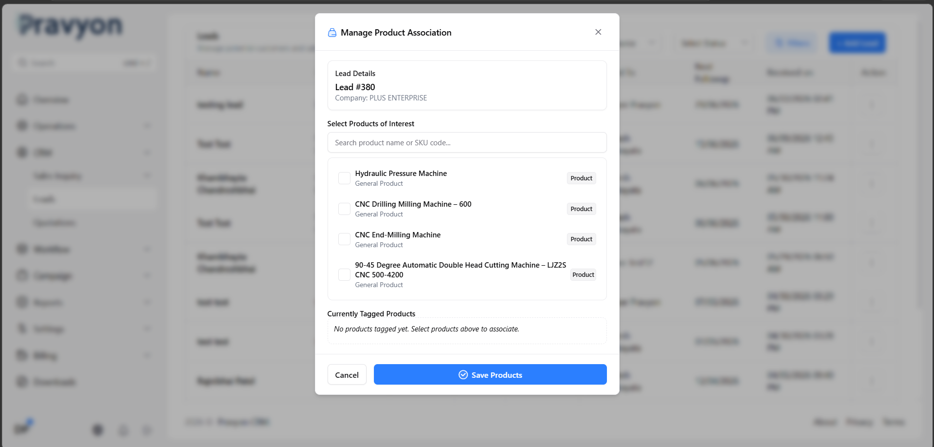
Task: Click the blue Add Lead button behind dialog
Action: click(857, 43)
